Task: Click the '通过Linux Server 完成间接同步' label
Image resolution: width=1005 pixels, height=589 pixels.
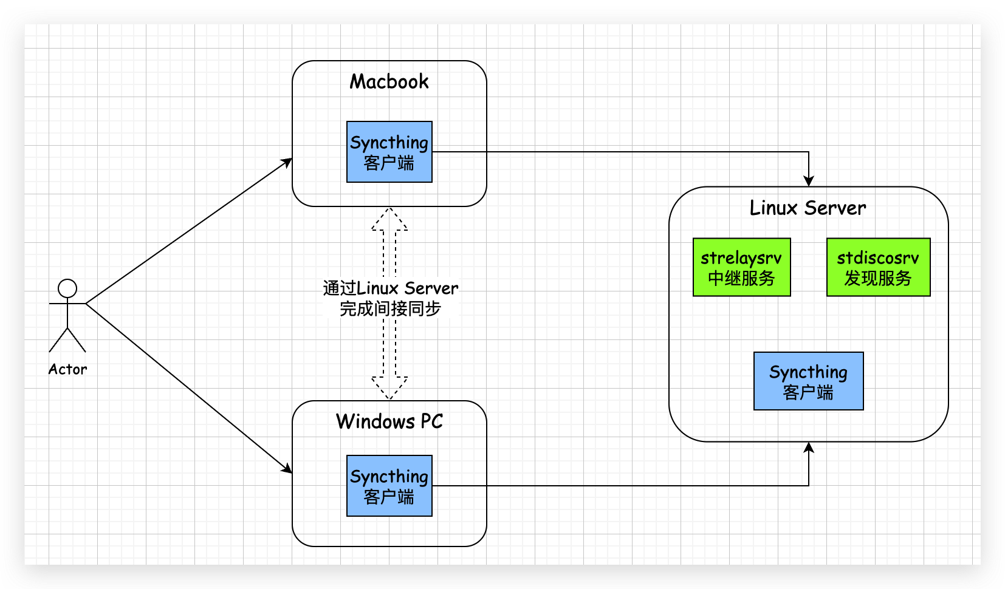Action: point(390,298)
